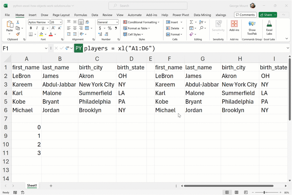The width and height of the screenshot is (292, 195).
Task: Click the Cut scissors icon
Action: tap(18, 22)
